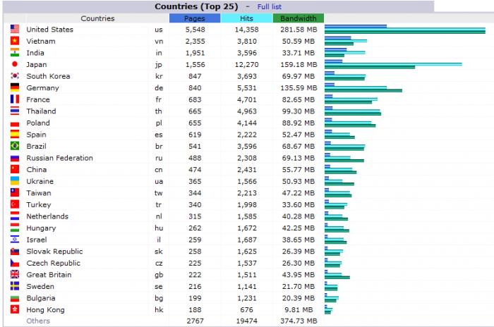The height and width of the screenshot is (327, 494).
Task: Click the Vietnam flag icon
Action: pos(15,41)
